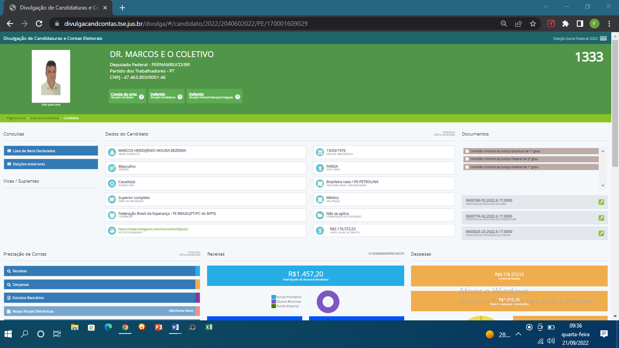
Task: Open the hamburger menu beside Eleição Geral Federal
Action: click(603, 39)
